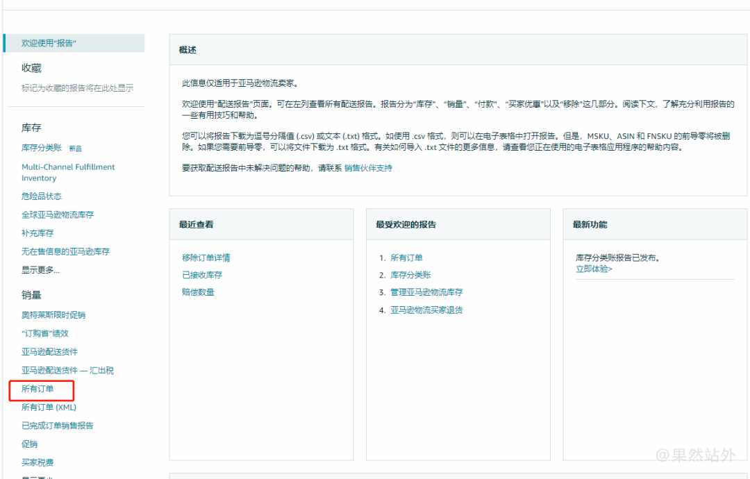The width and height of the screenshot is (750, 479).
Task: Click the 新品 badge beside 库存分类账
Action: coord(76,149)
